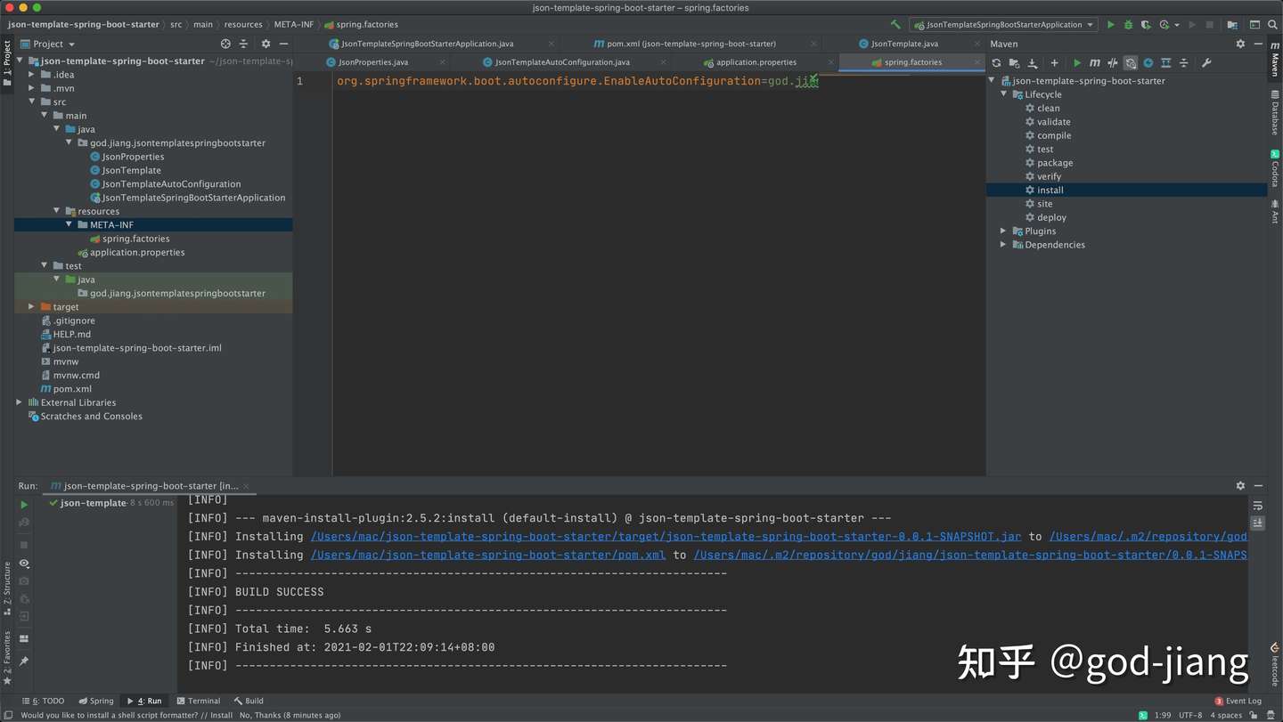The width and height of the screenshot is (1283, 722).
Task: Run JsonTemplateSpringBootStarterApplication with green play button
Action: pos(1110,25)
